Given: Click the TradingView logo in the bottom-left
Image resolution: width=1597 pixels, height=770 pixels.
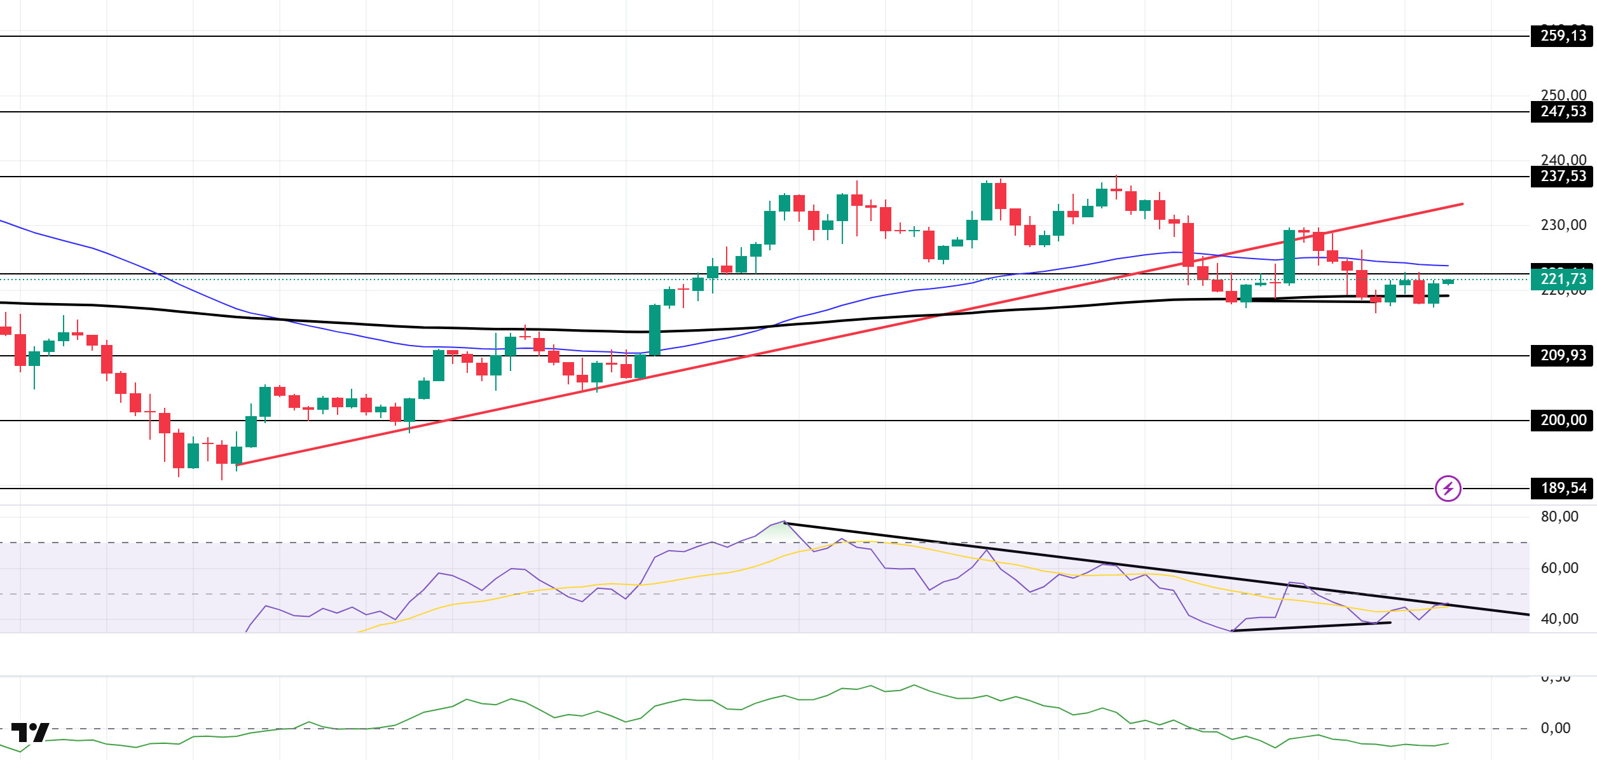Looking at the screenshot, I should point(30,733).
